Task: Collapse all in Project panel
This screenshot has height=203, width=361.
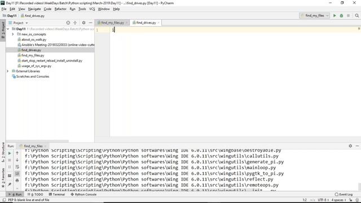Action: pyautogui.click(x=75, y=23)
